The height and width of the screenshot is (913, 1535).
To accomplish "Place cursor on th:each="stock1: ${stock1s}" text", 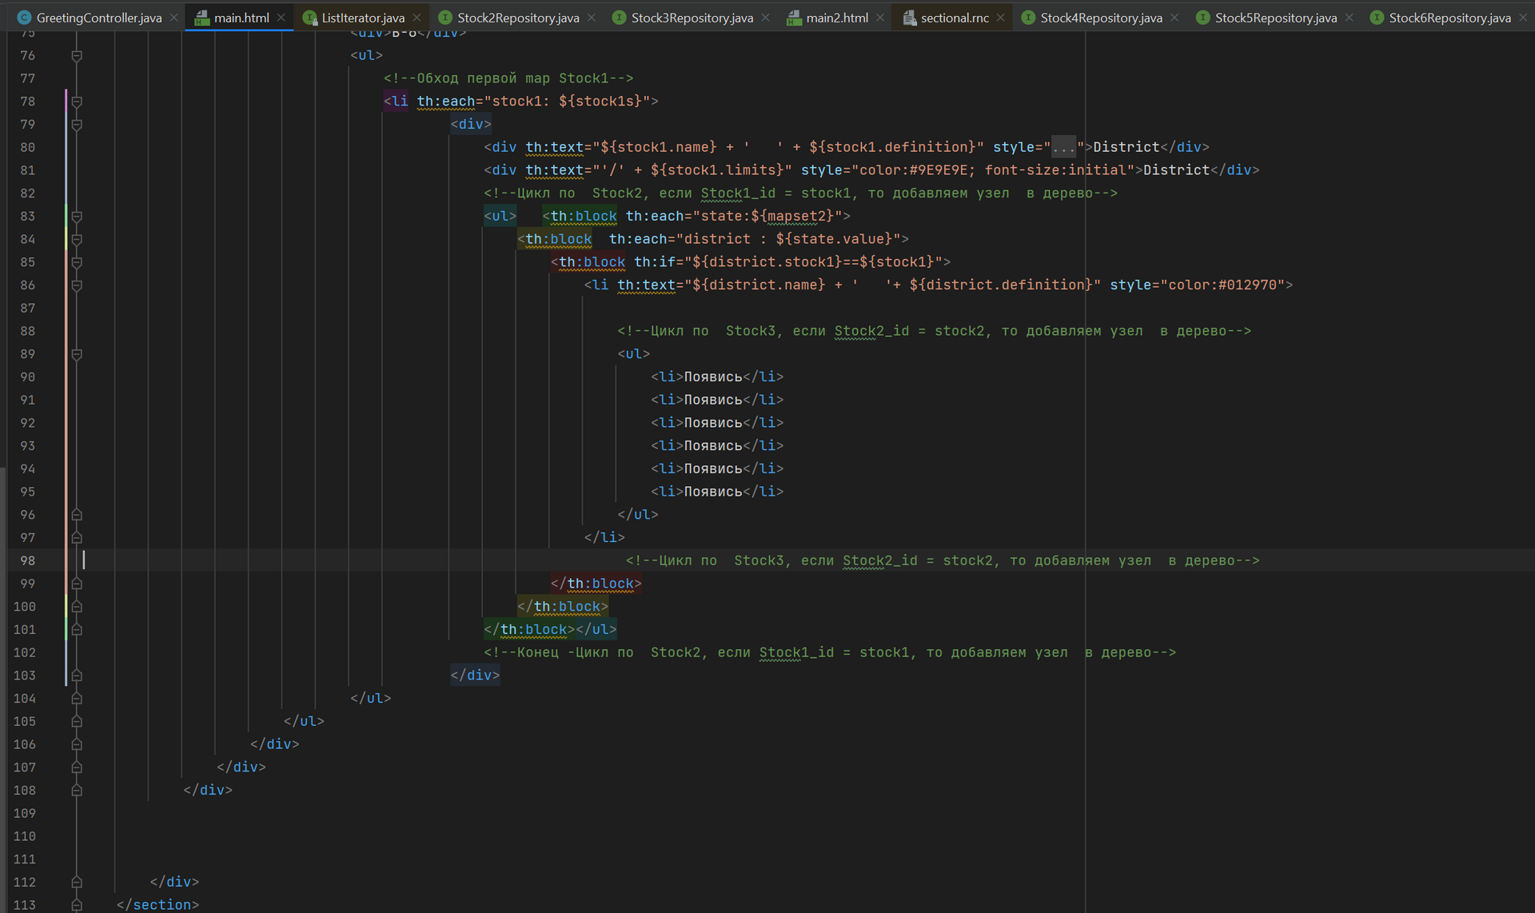I will [x=533, y=102].
